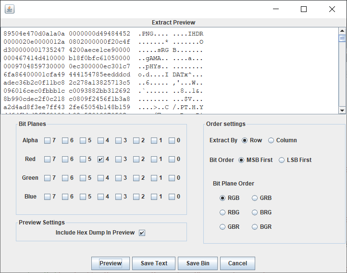
Task: Click the Save Bin button
Action: (x=198, y=263)
